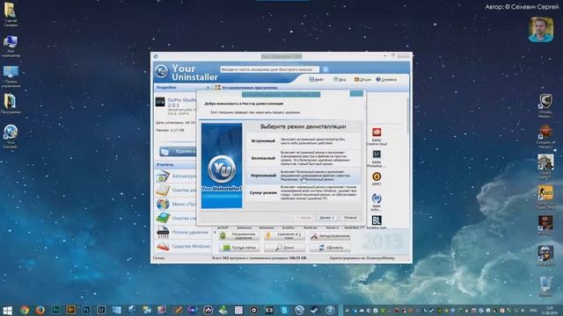Open the Recycle Bin on desktop
Viewport: 563px width, 316px height.
545,286
